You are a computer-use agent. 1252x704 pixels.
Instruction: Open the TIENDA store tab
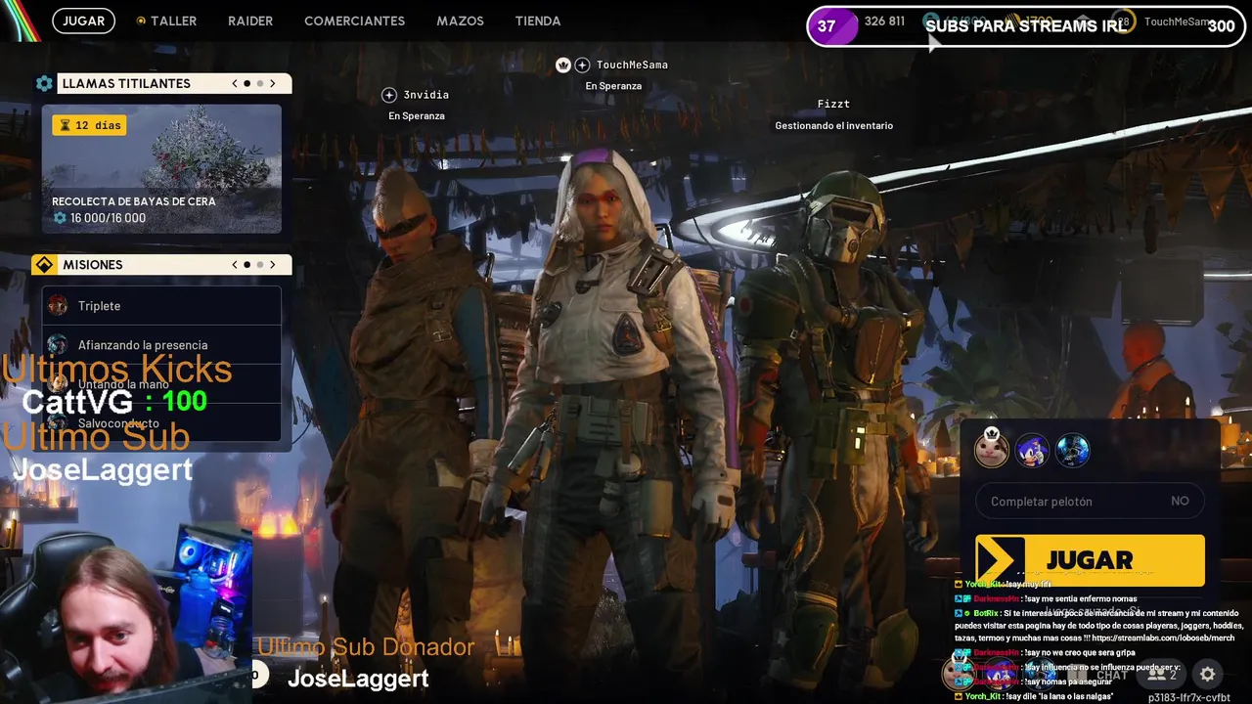pyautogui.click(x=538, y=21)
